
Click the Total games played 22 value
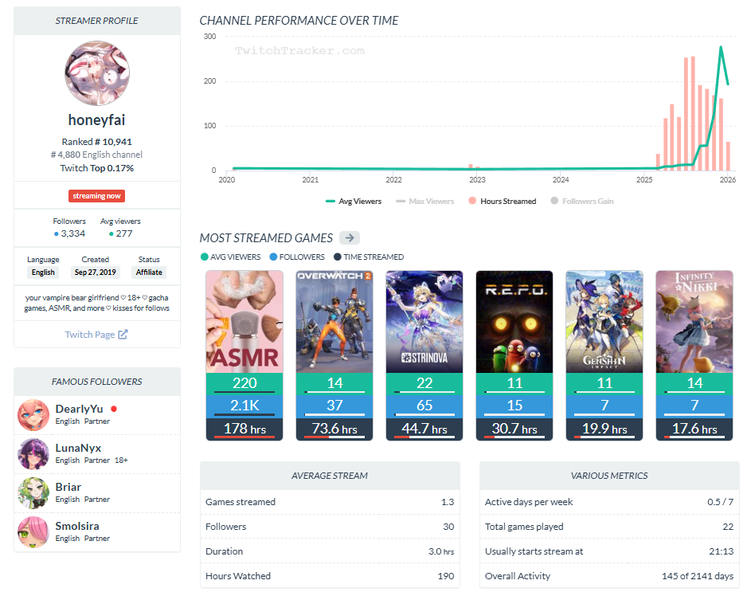[728, 527]
